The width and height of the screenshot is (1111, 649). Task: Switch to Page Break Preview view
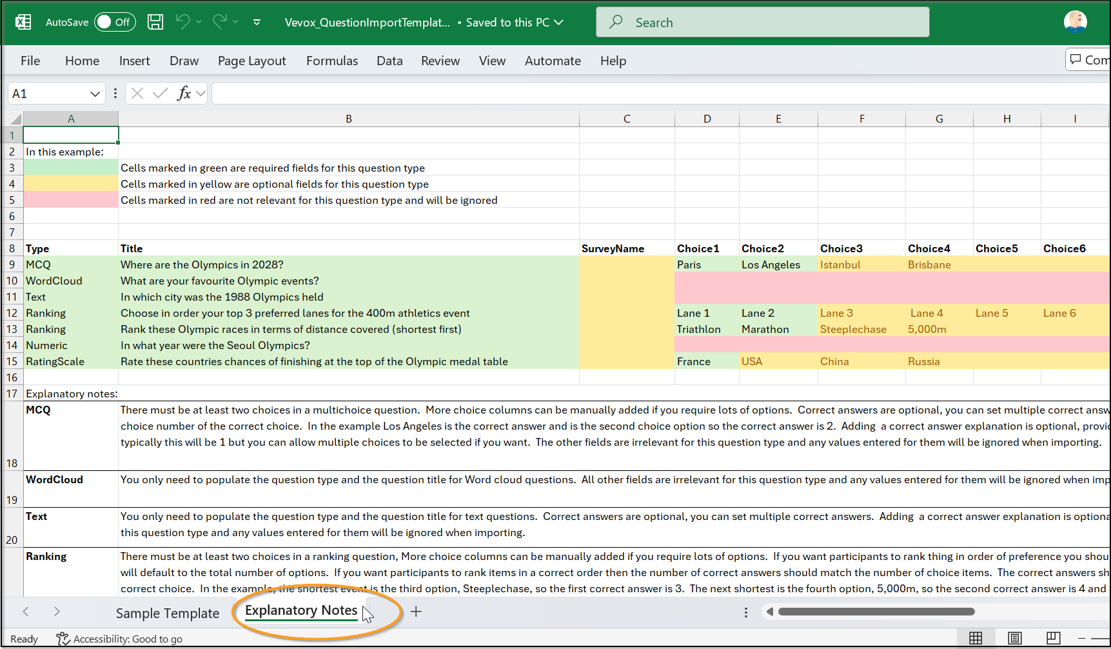[1053, 638]
